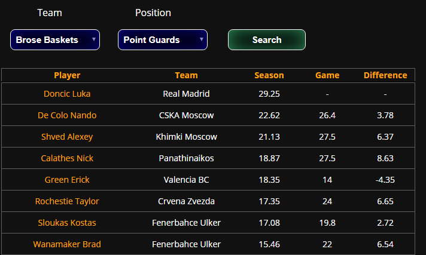Sort by Game column header
This screenshot has width=426, height=255.
point(327,75)
